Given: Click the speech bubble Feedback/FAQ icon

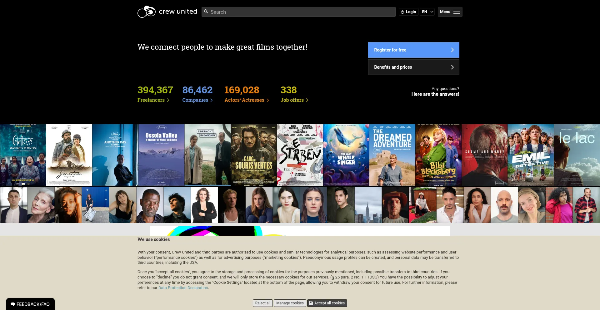Looking at the screenshot, I should coord(13,304).
